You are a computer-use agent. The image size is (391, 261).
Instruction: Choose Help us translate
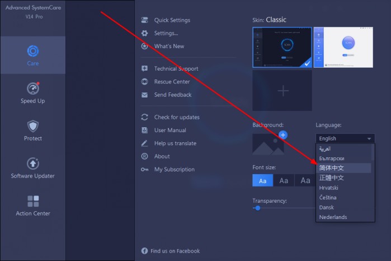pos(175,143)
